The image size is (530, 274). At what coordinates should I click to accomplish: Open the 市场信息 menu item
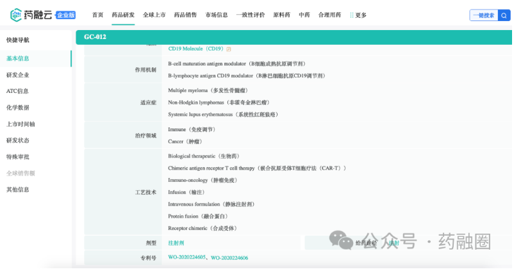click(x=217, y=15)
